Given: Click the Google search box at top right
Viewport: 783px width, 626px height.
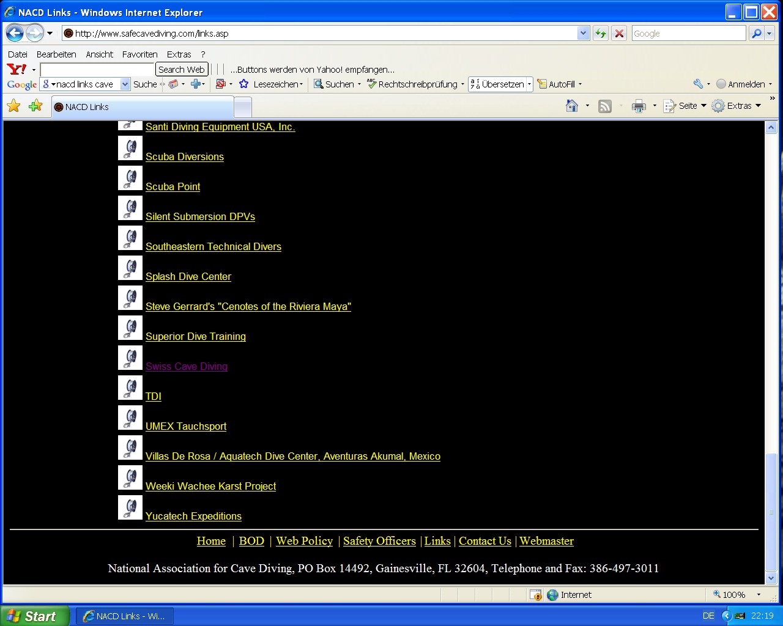Looking at the screenshot, I should click(x=689, y=34).
